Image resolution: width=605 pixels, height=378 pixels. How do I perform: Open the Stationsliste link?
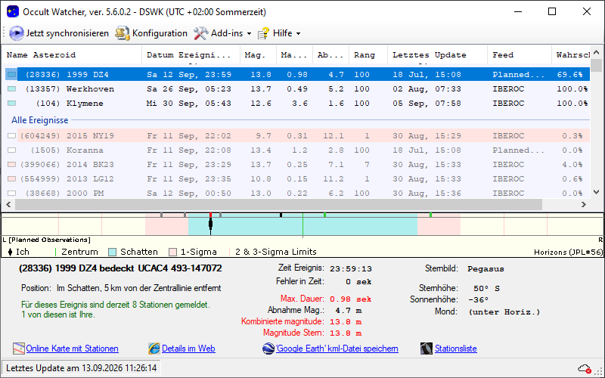456,349
